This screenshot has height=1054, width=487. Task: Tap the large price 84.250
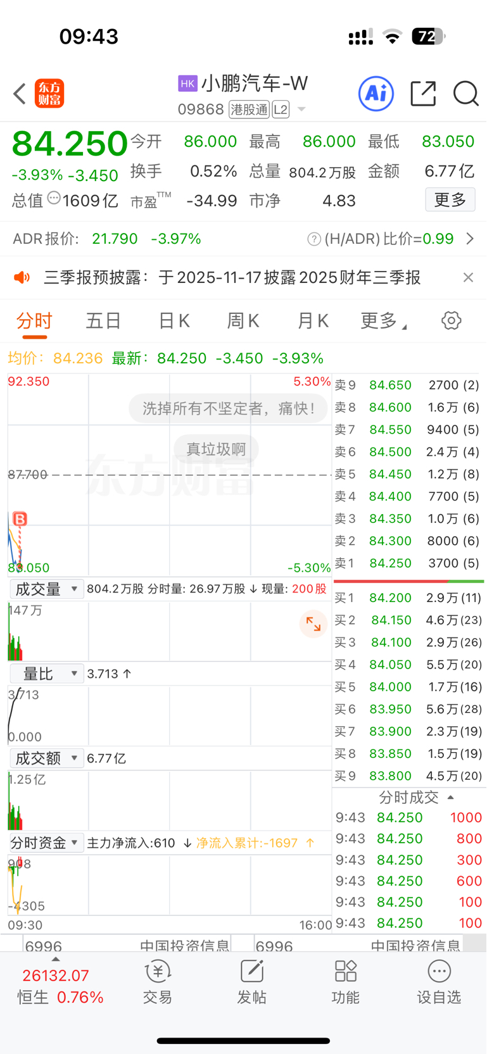pyautogui.click(x=70, y=143)
